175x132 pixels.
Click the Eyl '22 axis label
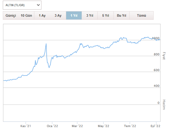[x=155, y=126]
